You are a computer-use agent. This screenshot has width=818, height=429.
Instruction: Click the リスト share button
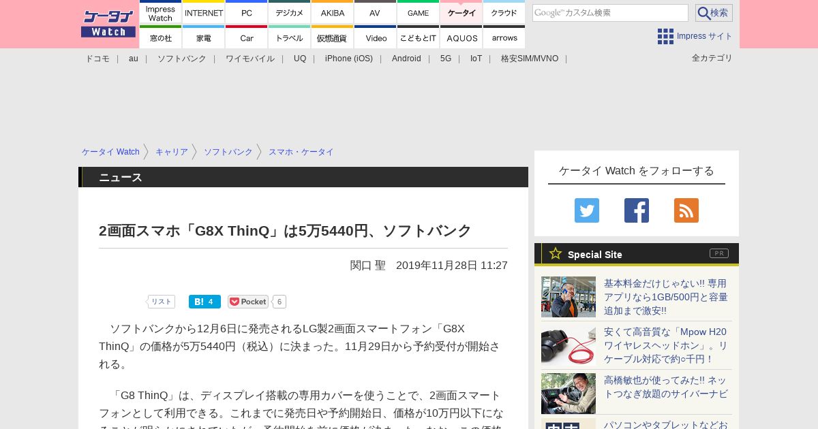pos(161,302)
